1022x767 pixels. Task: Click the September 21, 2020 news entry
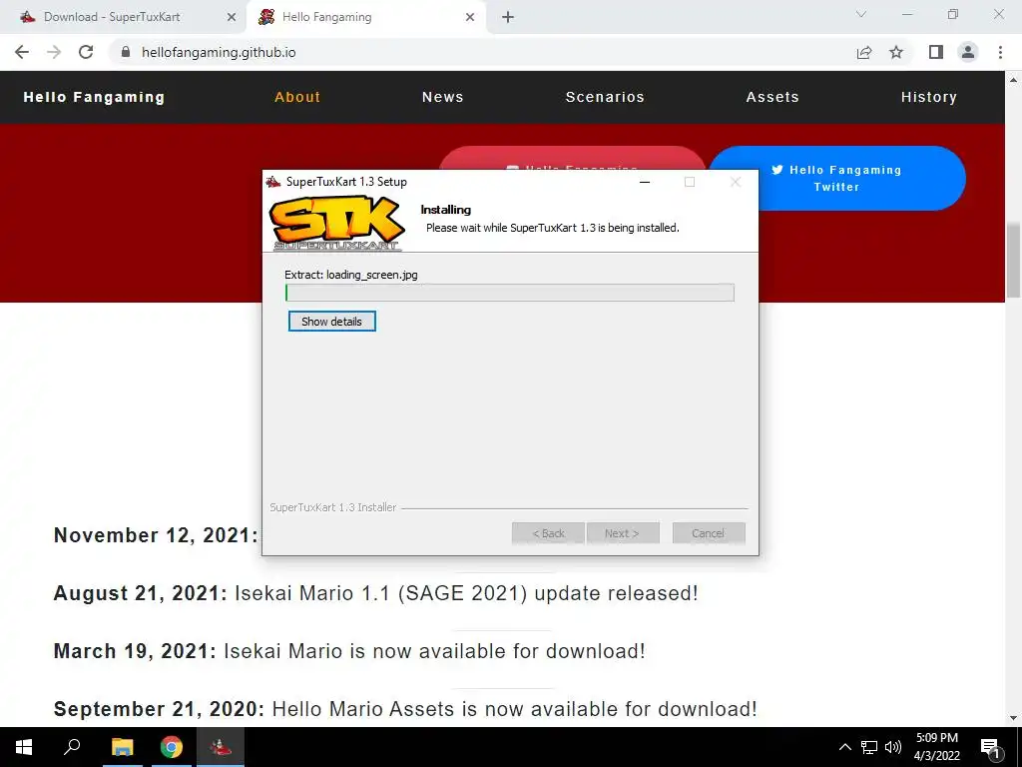[405, 709]
